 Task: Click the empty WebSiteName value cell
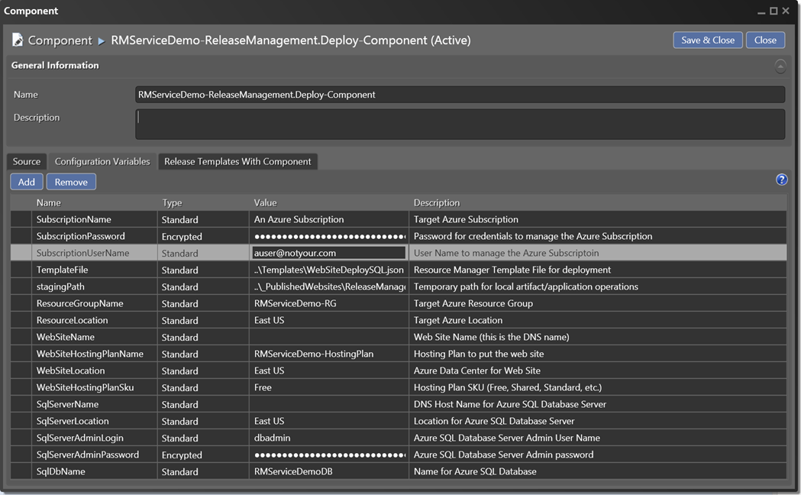[x=329, y=337]
